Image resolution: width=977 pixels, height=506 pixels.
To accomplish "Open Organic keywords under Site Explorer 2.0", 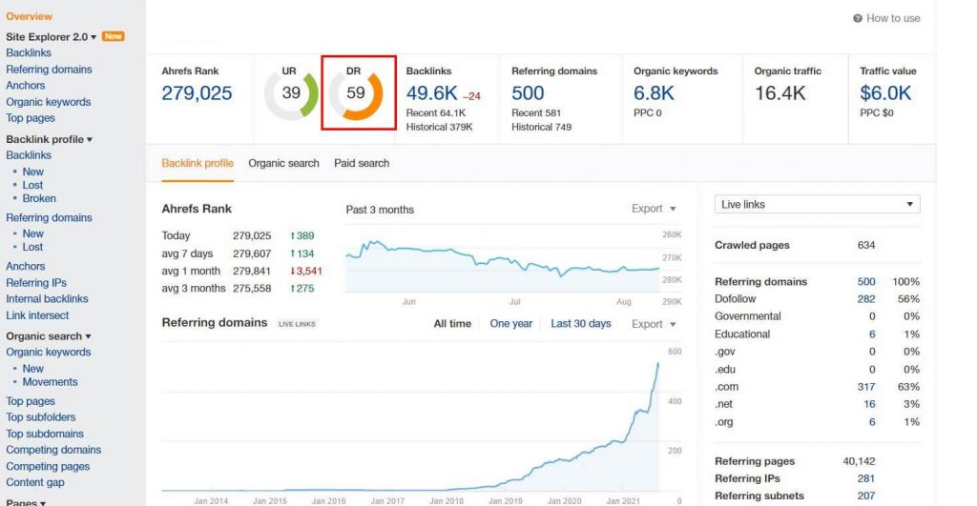I will (x=48, y=102).
